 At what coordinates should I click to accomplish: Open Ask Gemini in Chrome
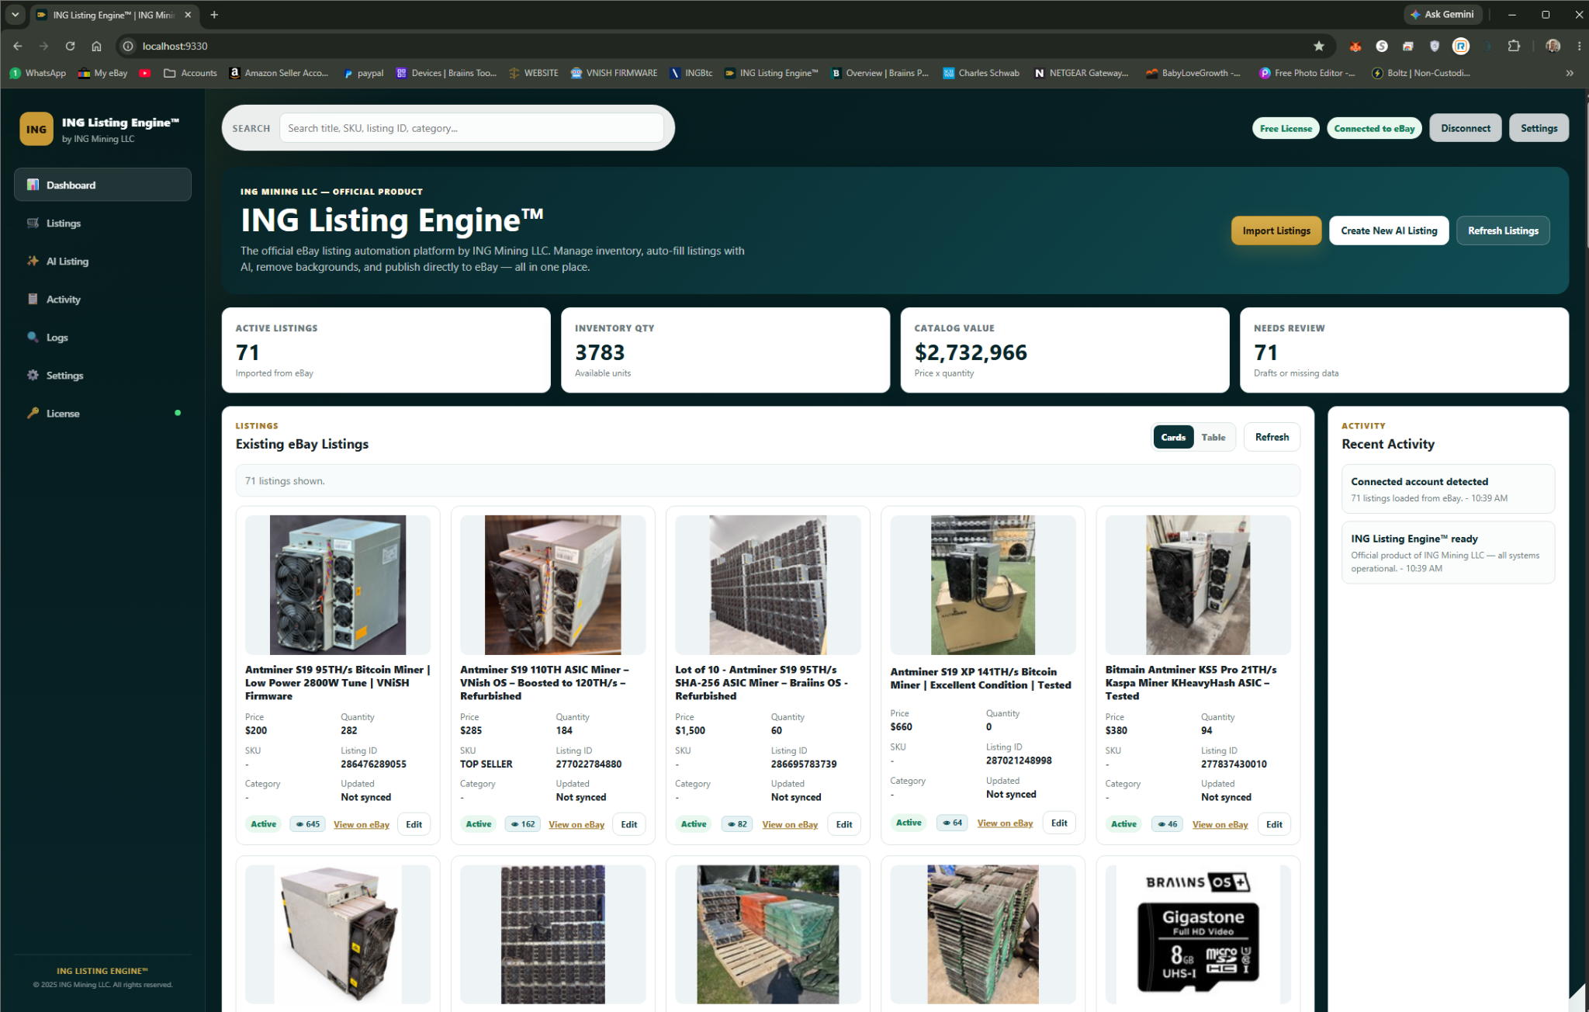tap(1442, 14)
